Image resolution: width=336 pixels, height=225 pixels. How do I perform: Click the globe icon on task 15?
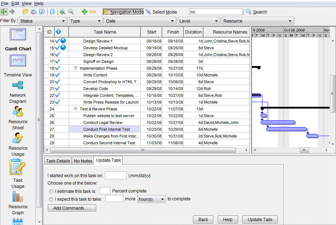[63, 47]
